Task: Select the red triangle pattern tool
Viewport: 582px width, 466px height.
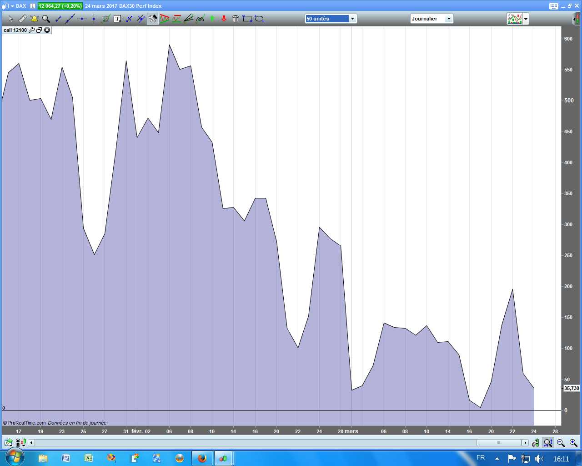Action: point(165,19)
